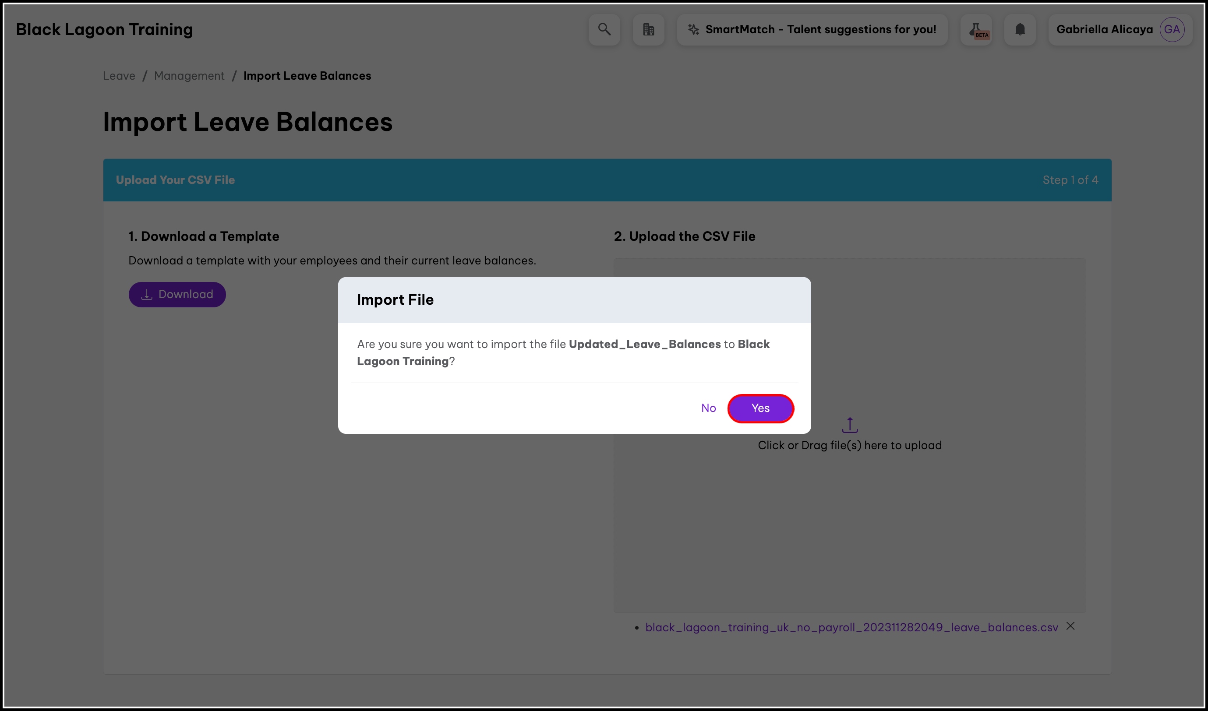Screen dimensions: 1208x711
Task: Open the notifications bell
Action: tap(1020, 30)
